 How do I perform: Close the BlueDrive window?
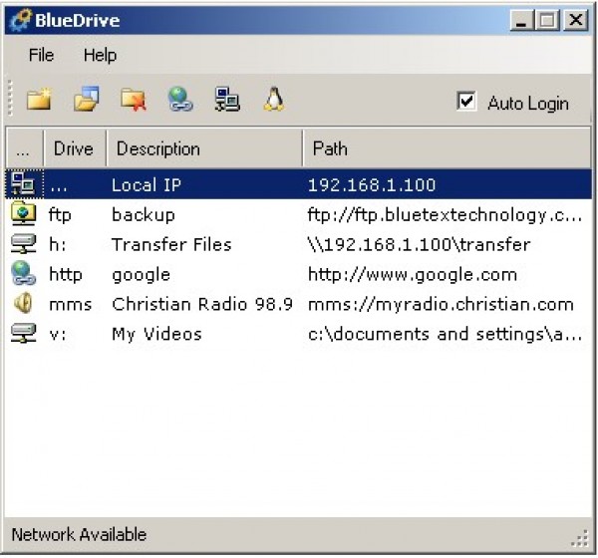tap(575, 20)
